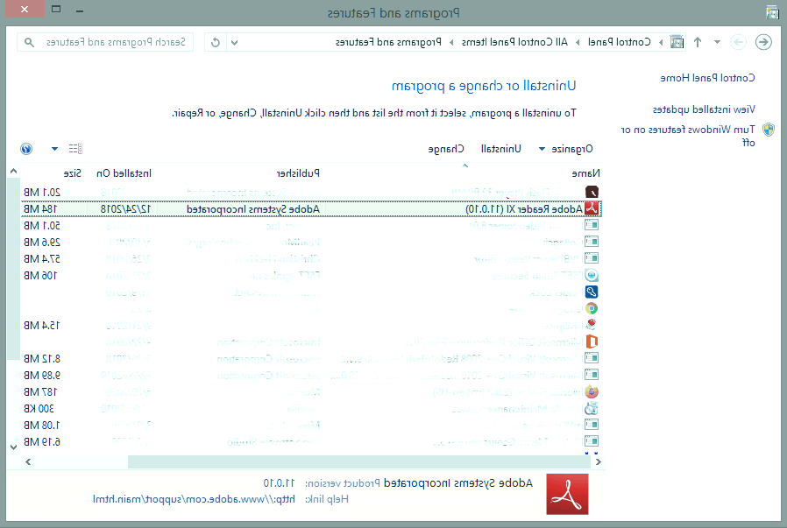Click the Flash Player icon in the program list
This screenshot has height=528, width=787.
[592, 192]
